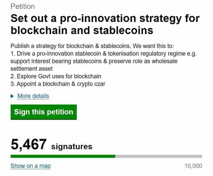213x176 pixels.
Task: Click the More details link text
Action: [x=33, y=96]
